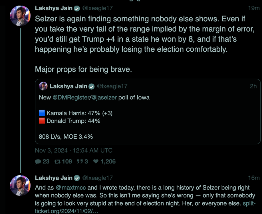
Task: Like the tweet with 1,206 likes
Action: click(x=96, y=161)
